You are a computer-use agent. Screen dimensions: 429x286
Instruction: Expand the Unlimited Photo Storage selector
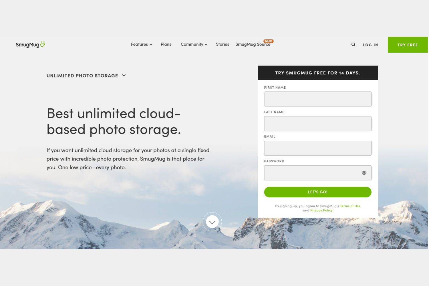[x=86, y=75]
